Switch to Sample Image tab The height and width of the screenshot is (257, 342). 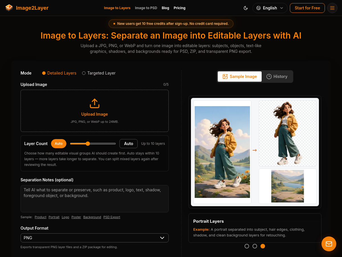[x=240, y=77]
